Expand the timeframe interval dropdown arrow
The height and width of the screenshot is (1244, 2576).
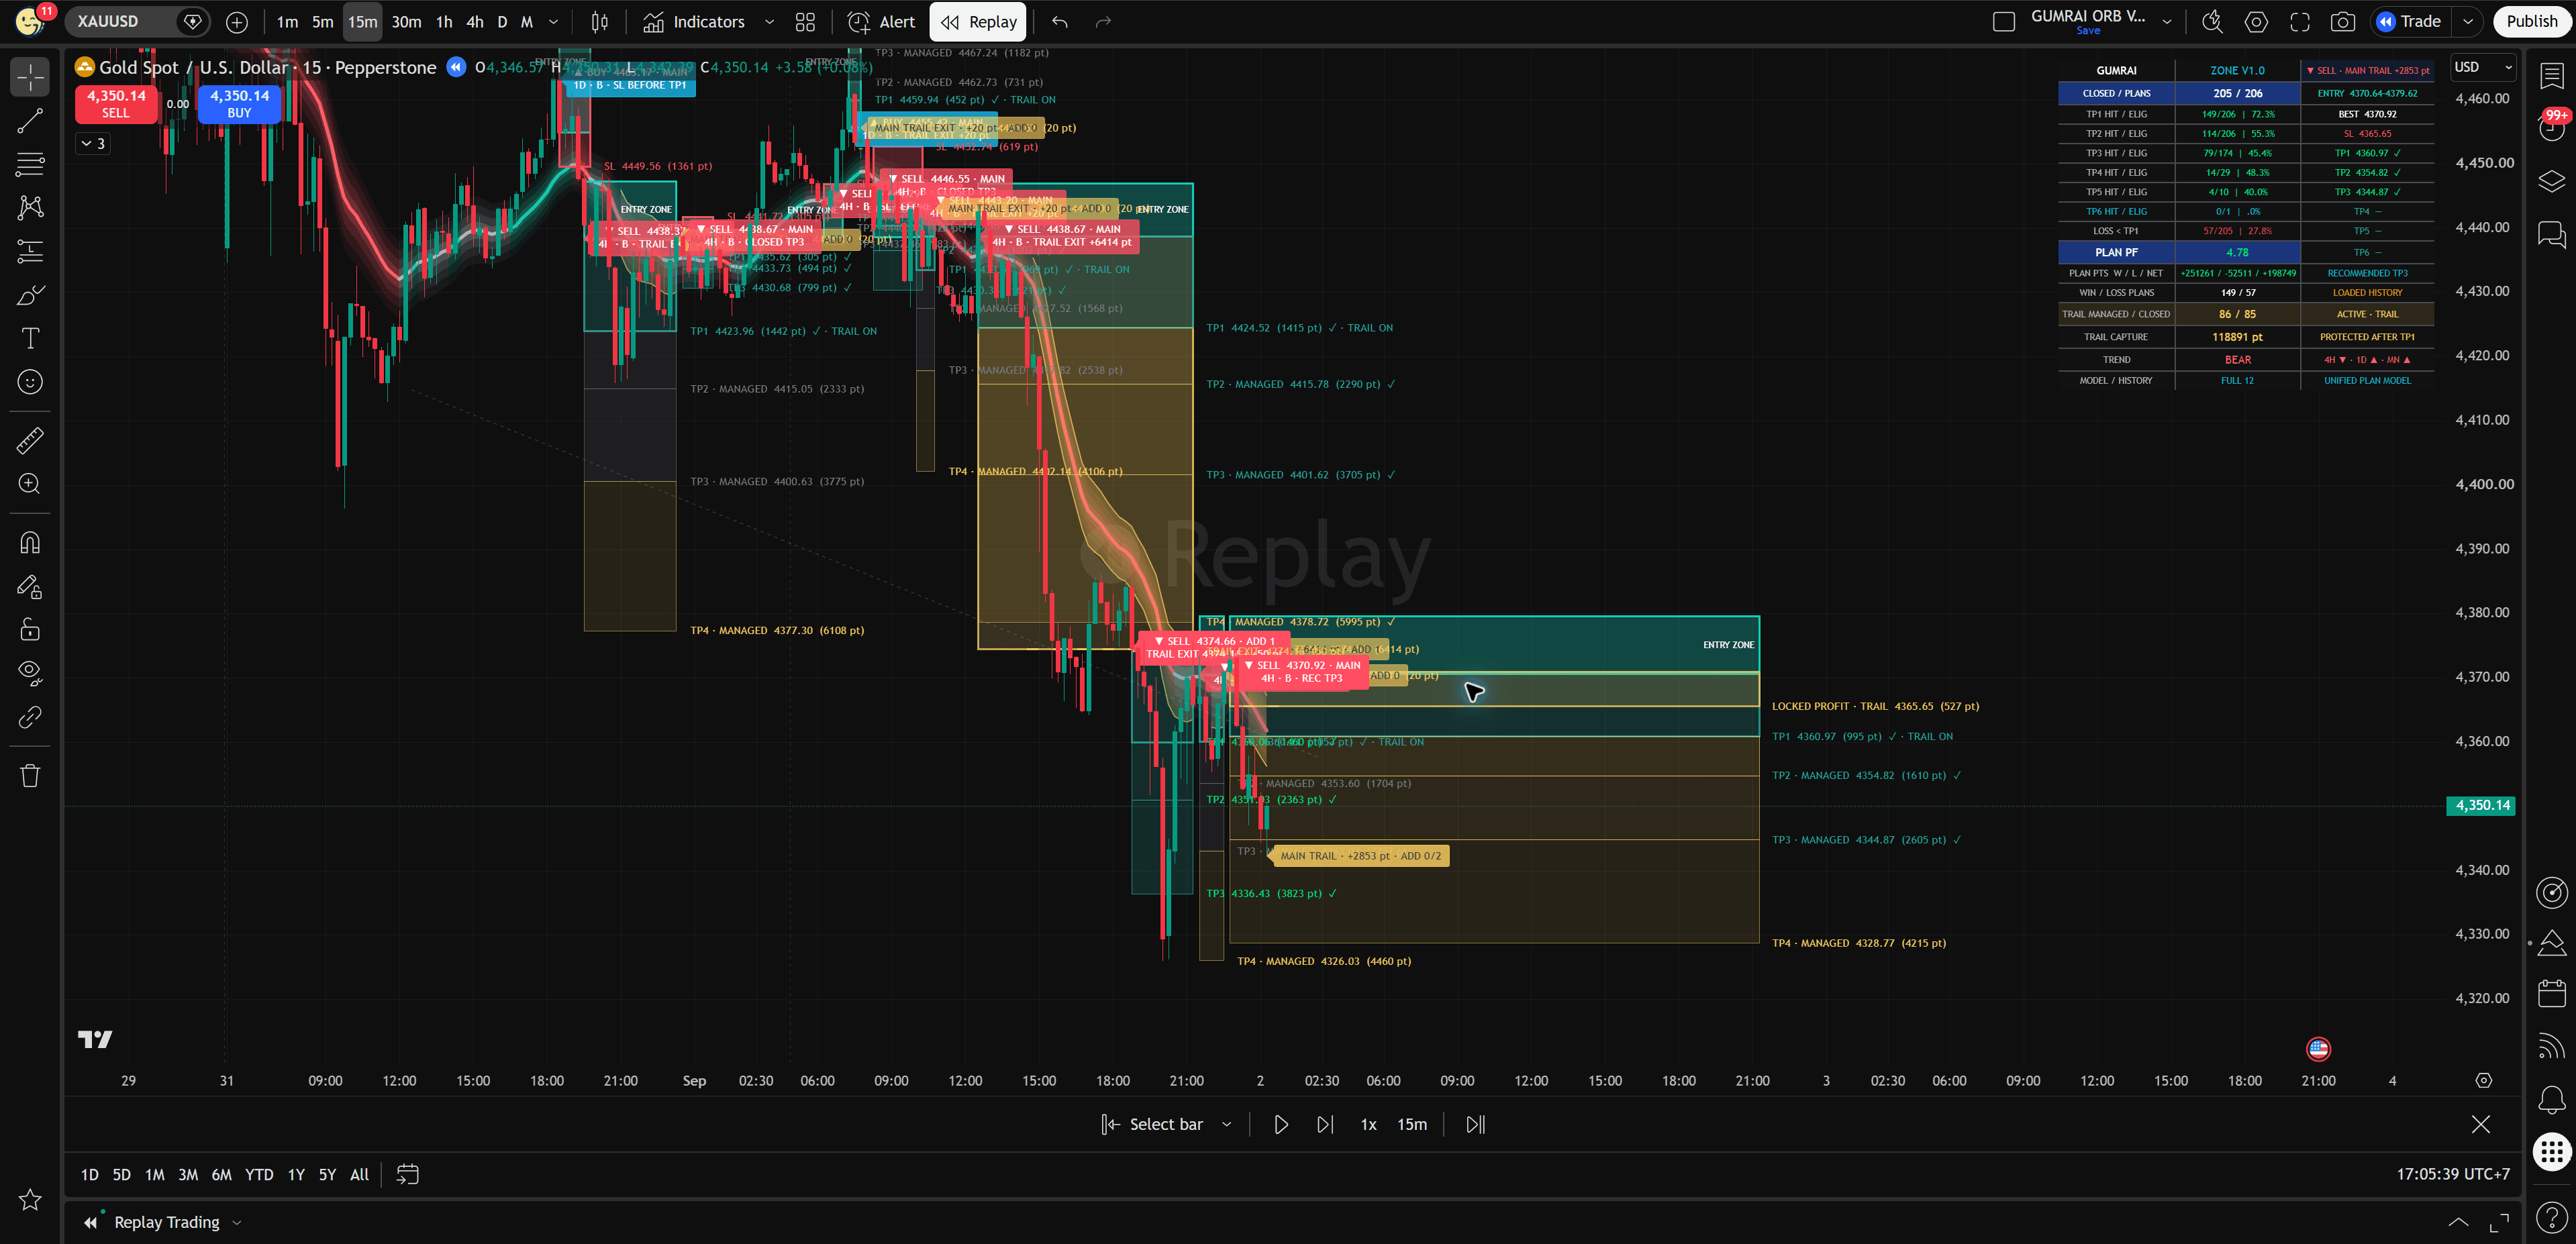coord(554,22)
